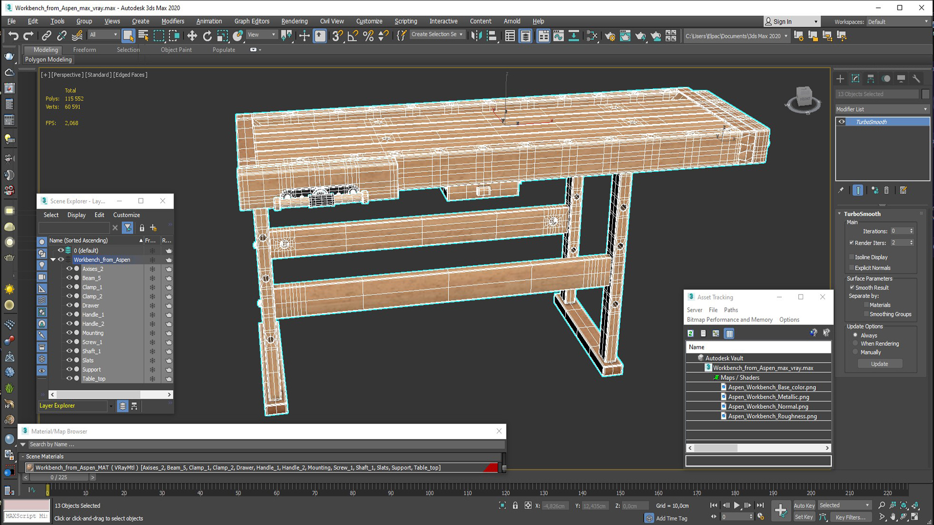Click Pin Stack icon in modifier panel
The width and height of the screenshot is (934, 525).
coord(841,191)
